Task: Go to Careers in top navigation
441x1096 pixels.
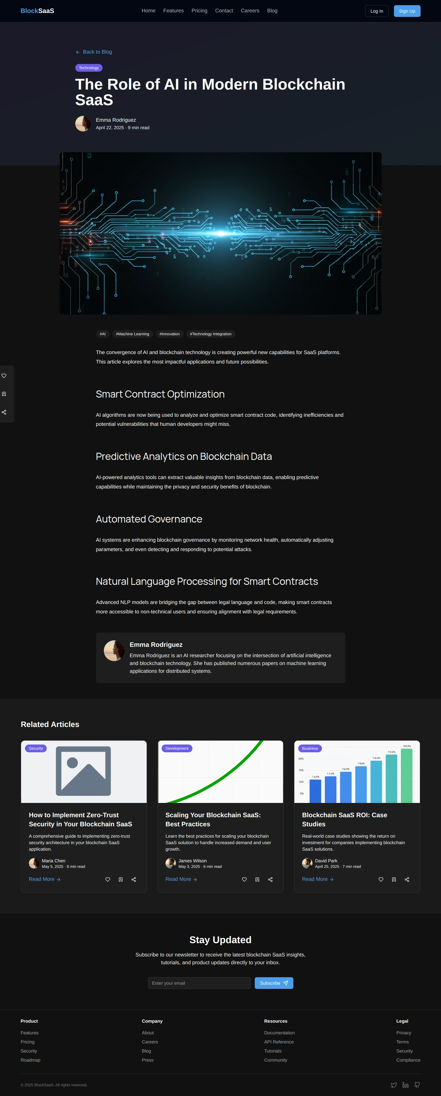Action: [250, 11]
